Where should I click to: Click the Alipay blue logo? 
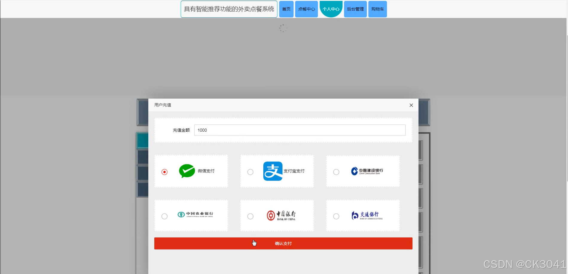[273, 171]
